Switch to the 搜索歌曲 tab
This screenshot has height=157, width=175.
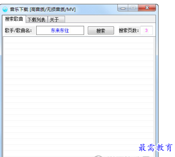point(14,19)
